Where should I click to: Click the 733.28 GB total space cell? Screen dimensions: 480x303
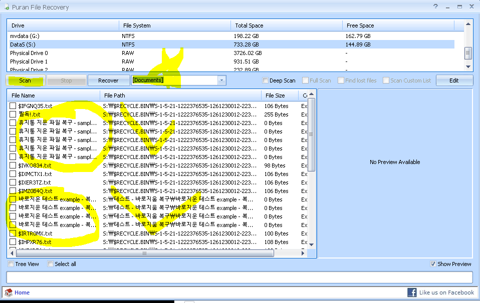click(x=246, y=44)
